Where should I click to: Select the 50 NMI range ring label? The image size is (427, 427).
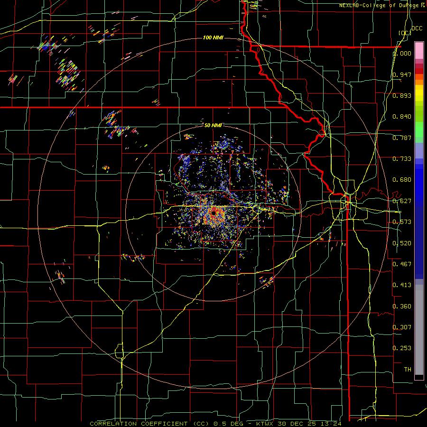(213, 125)
